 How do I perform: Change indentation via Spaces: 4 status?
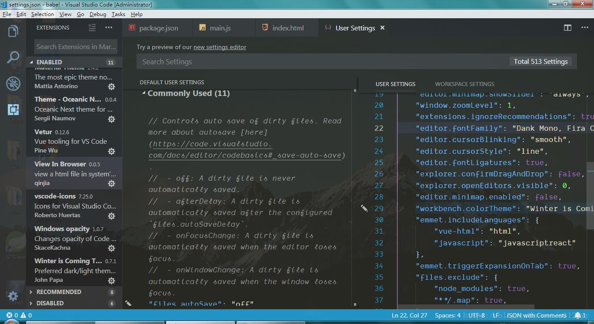(447, 315)
